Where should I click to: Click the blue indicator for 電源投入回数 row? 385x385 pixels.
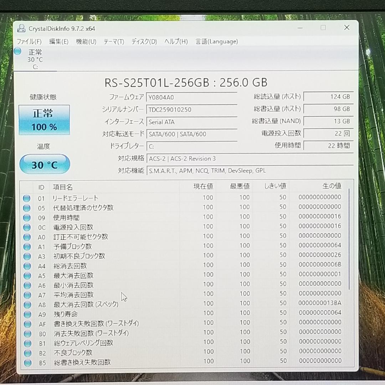[x=27, y=227]
